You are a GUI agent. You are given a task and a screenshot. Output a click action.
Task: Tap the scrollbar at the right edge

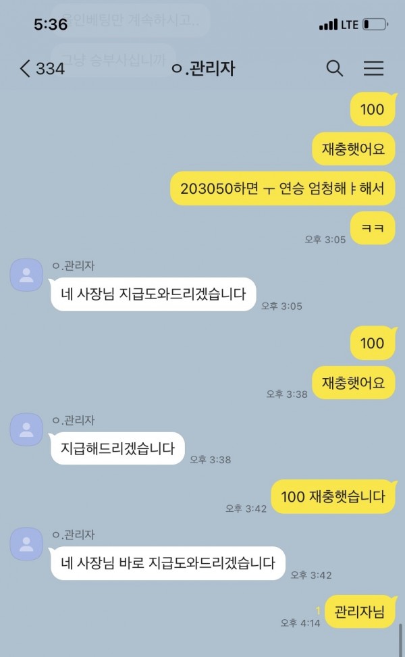[x=401, y=640]
